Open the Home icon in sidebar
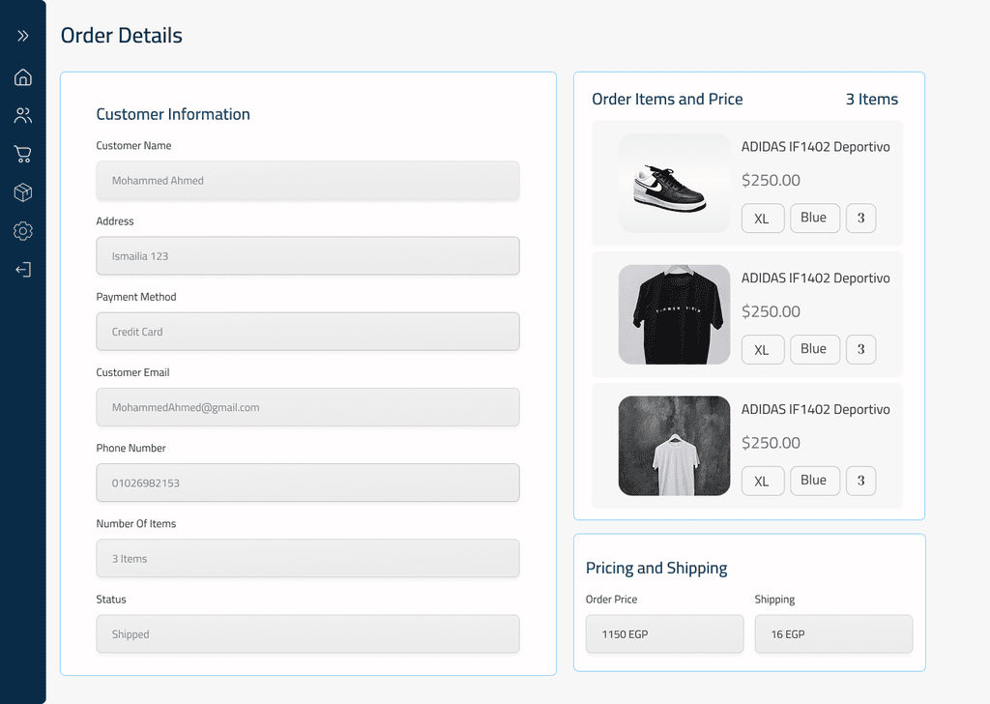This screenshot has height=704, width=990. pos(23,77)
